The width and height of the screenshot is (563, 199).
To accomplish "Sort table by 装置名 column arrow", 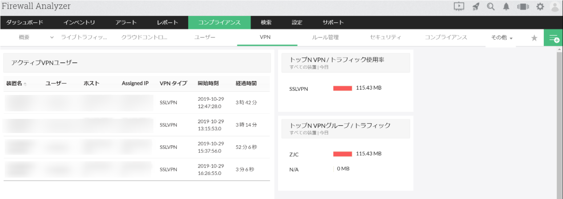I will [x=25, y=84].
